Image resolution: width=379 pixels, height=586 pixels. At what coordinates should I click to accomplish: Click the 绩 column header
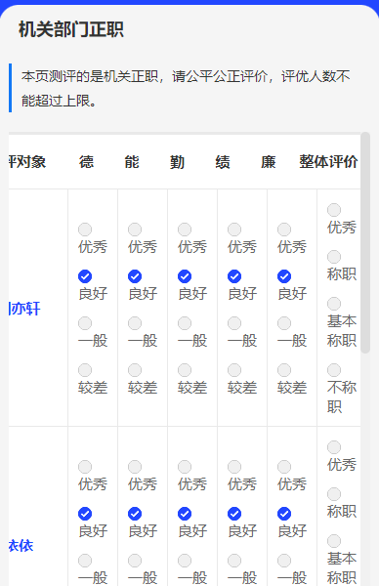point(223,162)
